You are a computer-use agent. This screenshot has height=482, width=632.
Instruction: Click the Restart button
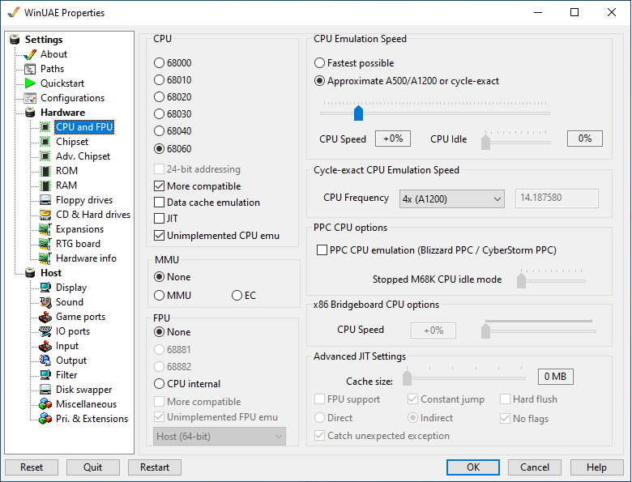click(155, 467)
